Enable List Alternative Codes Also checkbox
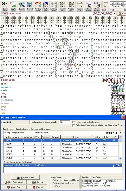The image size is (126, 191). click(73, 122)
